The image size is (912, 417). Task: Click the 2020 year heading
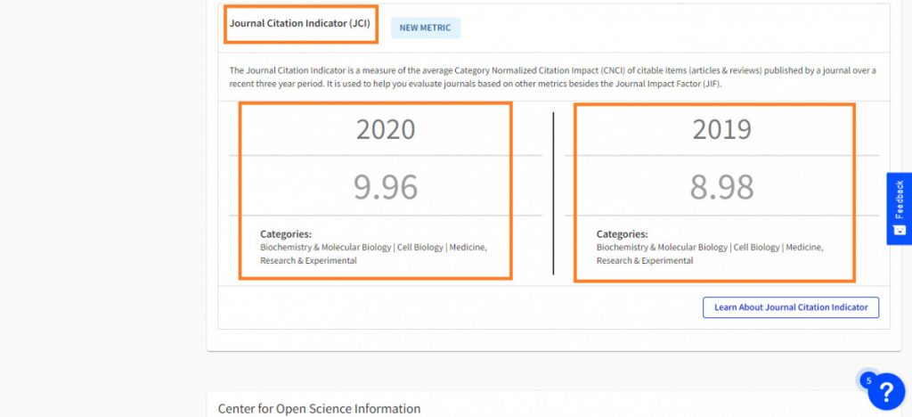coord(385,129)
